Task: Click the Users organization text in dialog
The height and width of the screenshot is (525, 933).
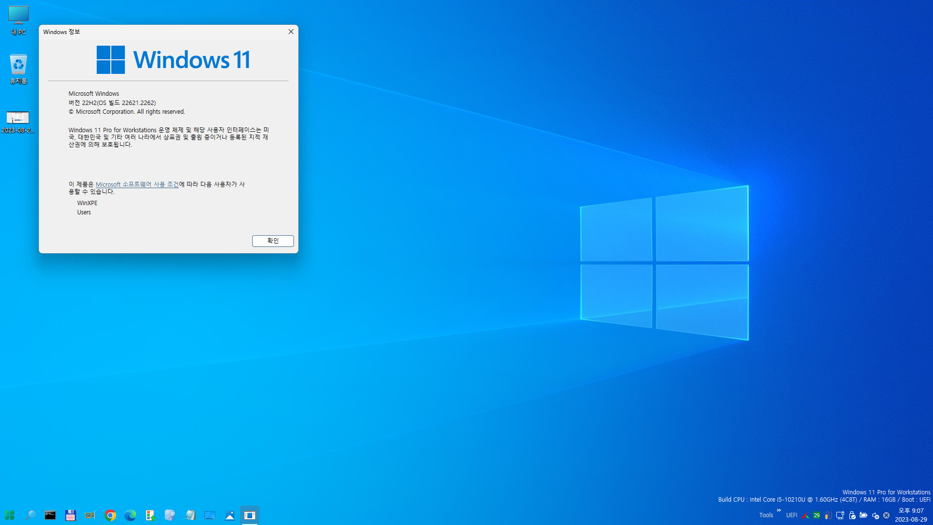Action: pos(84,212)
